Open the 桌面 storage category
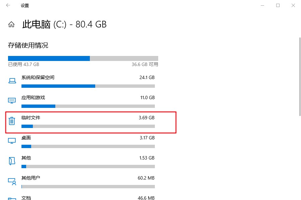This screenshot has width=301, height=200. click(x=26, y=138)
